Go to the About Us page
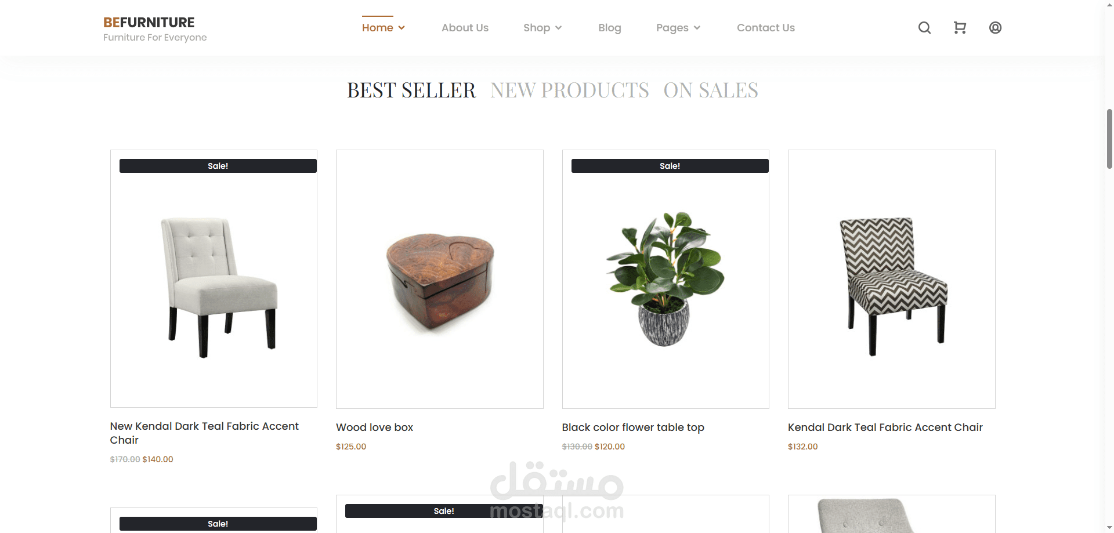 point(465,28)
